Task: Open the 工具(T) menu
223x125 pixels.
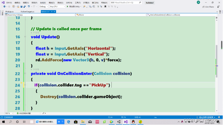Action: pos(78,3)
